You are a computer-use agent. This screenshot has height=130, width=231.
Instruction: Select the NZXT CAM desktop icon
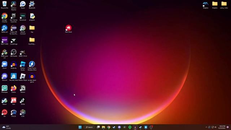click(5, 41)
